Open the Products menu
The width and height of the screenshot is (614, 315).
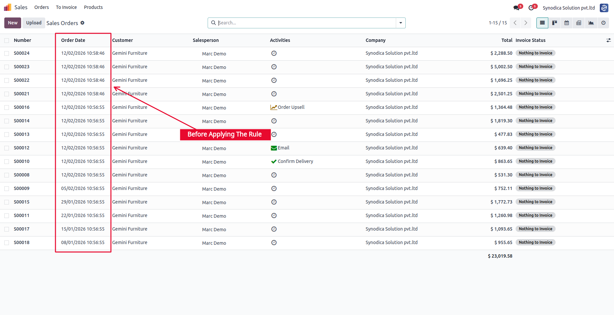coord(93,7)
